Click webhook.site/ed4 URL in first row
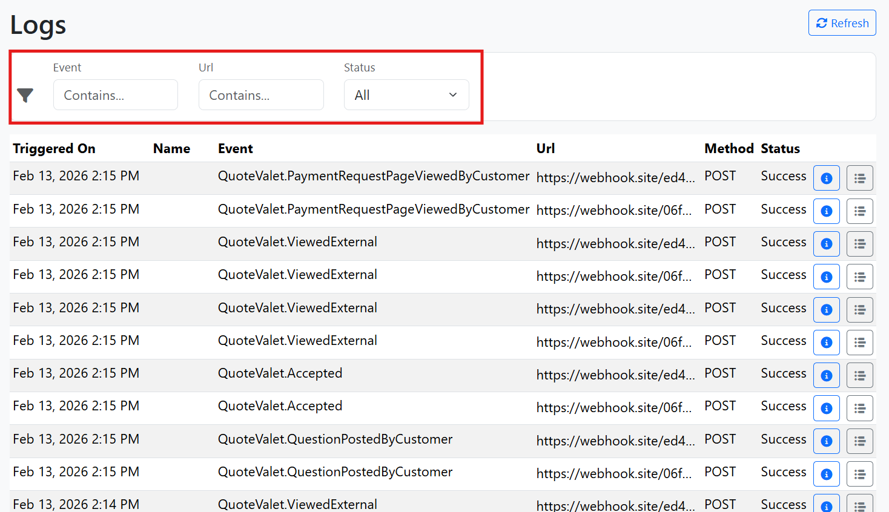This screenshot has height=512, width=889. [615, 177]
